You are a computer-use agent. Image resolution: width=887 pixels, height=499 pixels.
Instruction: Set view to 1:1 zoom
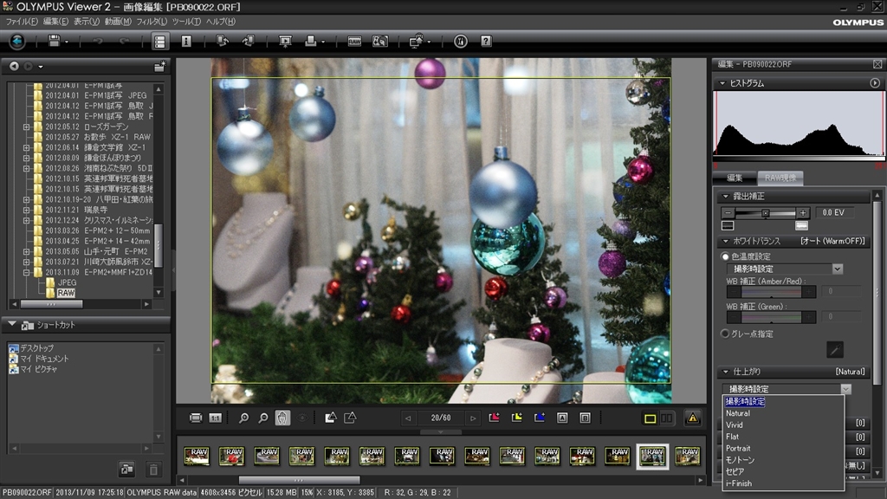coord(215,418)
